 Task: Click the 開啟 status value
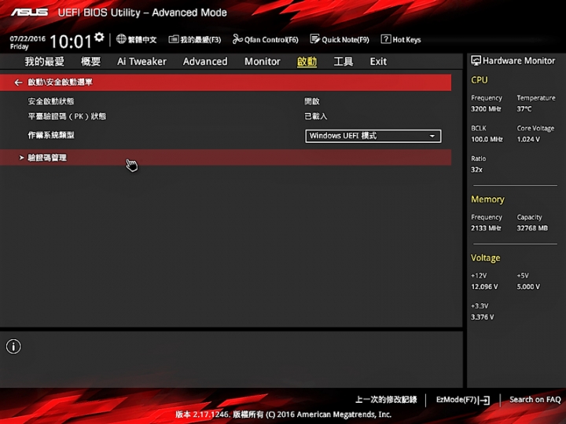tap(312, 101)
